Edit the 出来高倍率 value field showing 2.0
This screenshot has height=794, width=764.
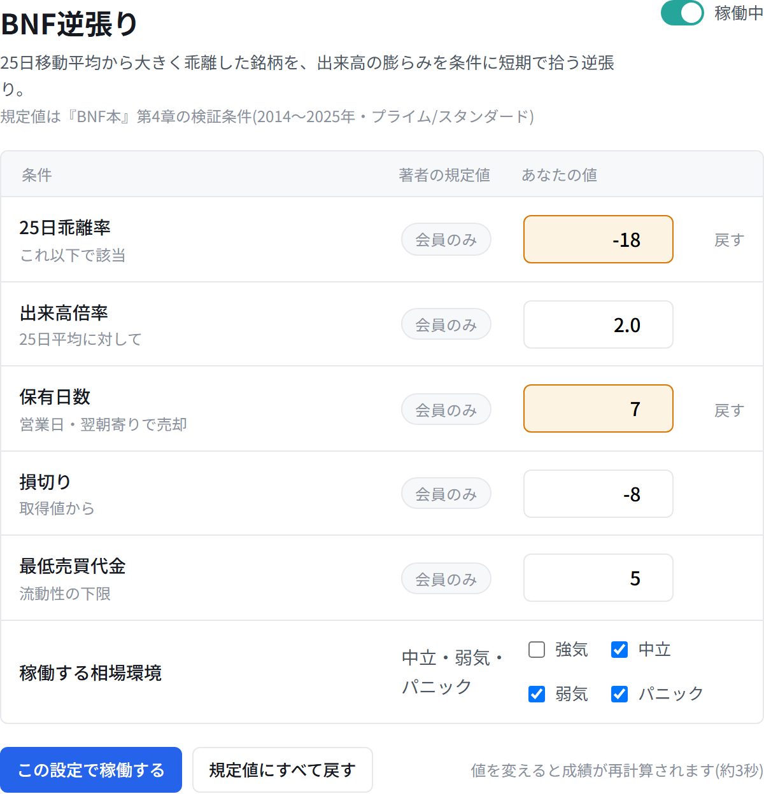pos(598,324)
